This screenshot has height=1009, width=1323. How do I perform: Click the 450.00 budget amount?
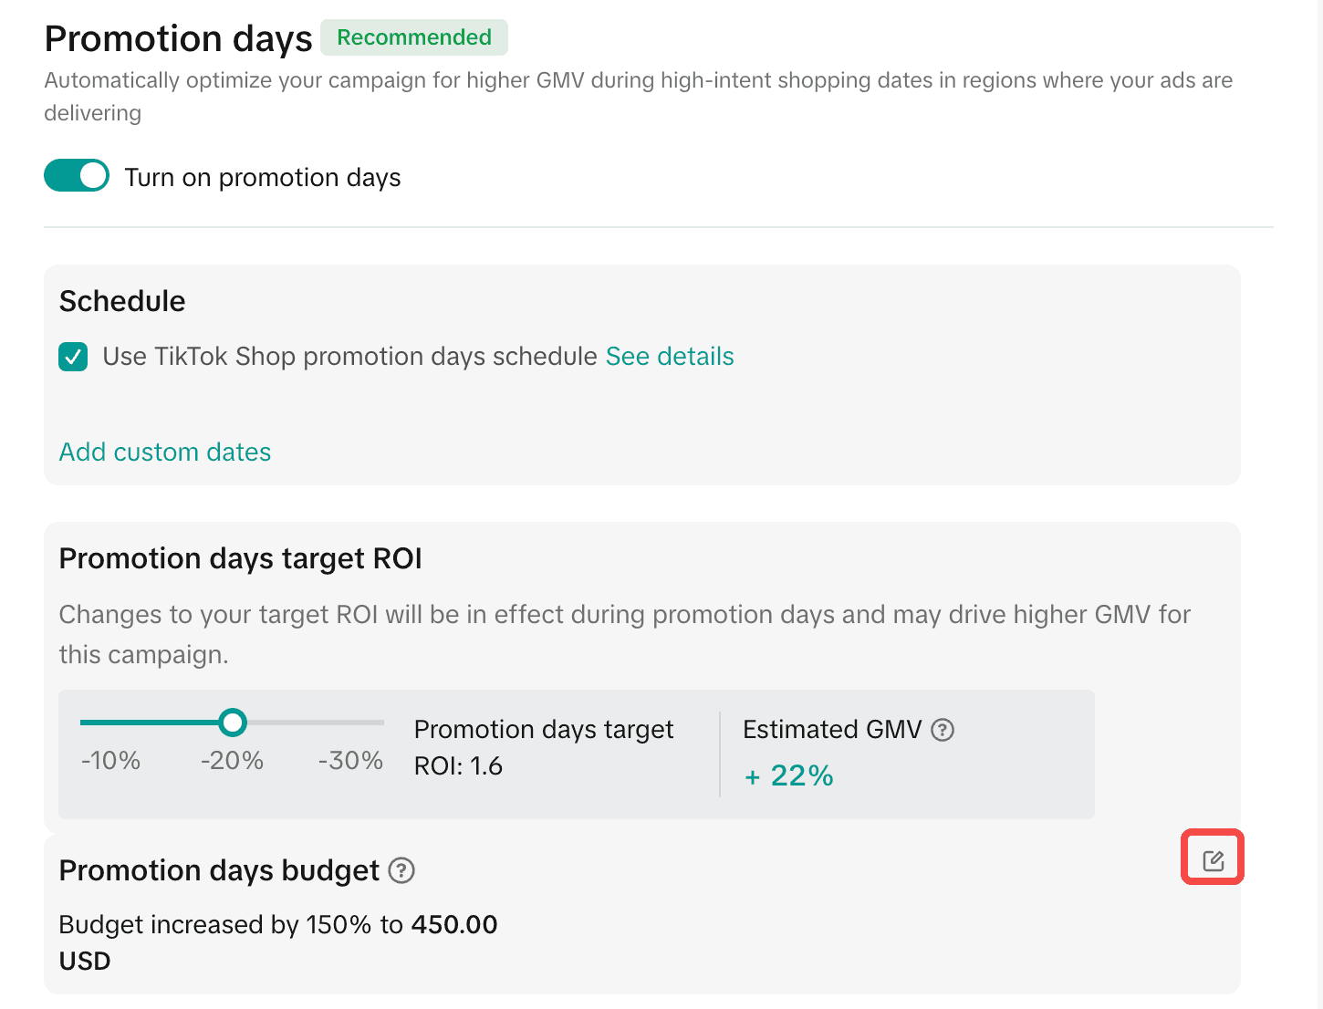coord(453,924)
